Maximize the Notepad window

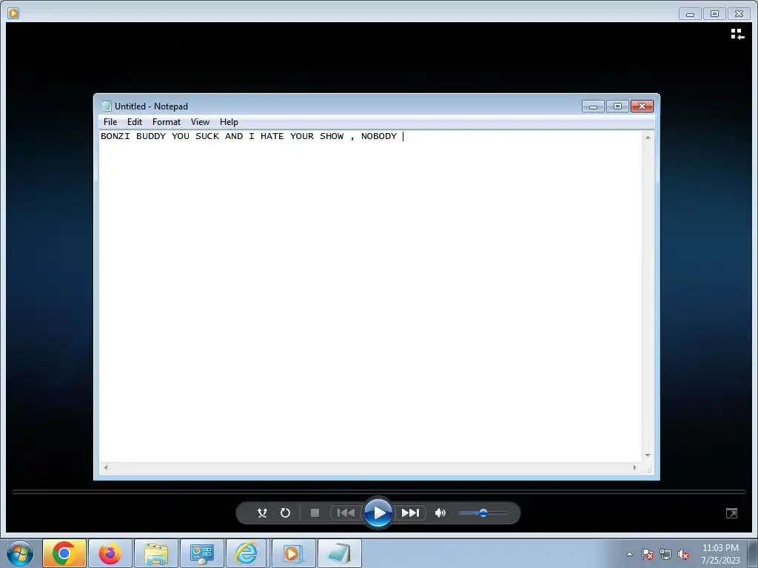tap(617, 106)
